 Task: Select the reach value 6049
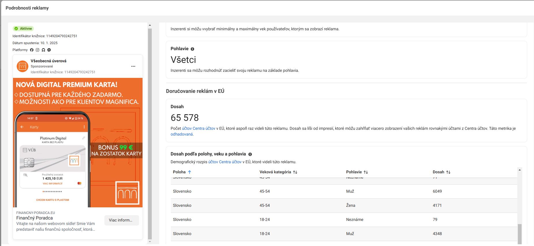(437, 191)
